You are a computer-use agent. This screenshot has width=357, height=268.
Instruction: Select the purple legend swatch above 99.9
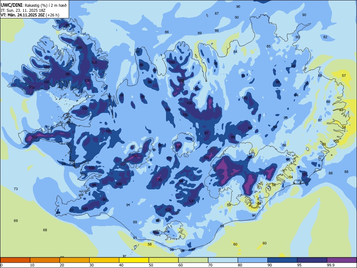342,260
